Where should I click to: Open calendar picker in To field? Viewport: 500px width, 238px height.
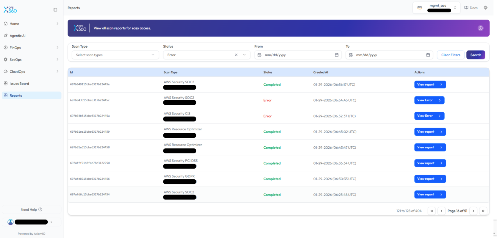tap(428, 55)
